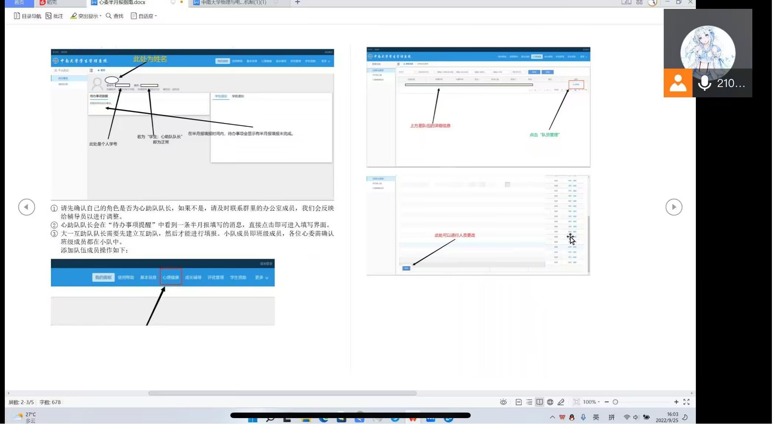This screenshot has height=424, width=773.
Task: Toggle eye protection mode icon
Action: coord(504,403)
